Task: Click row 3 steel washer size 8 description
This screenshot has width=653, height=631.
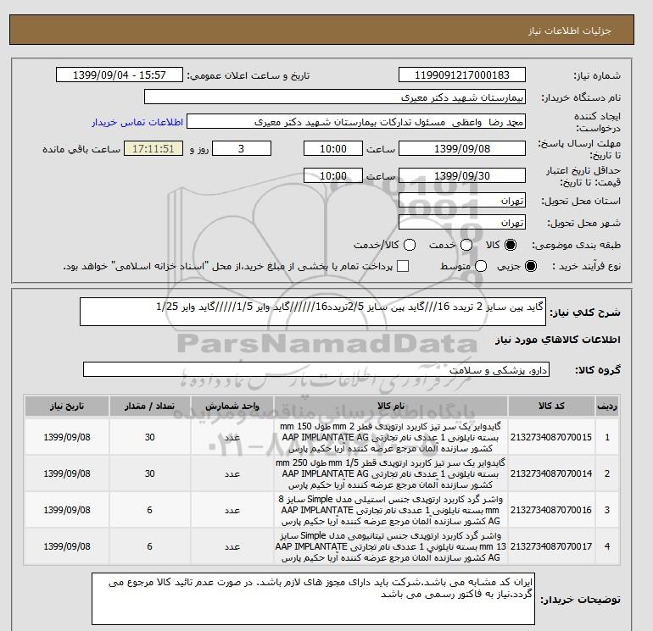Action: tap(391, 510)
